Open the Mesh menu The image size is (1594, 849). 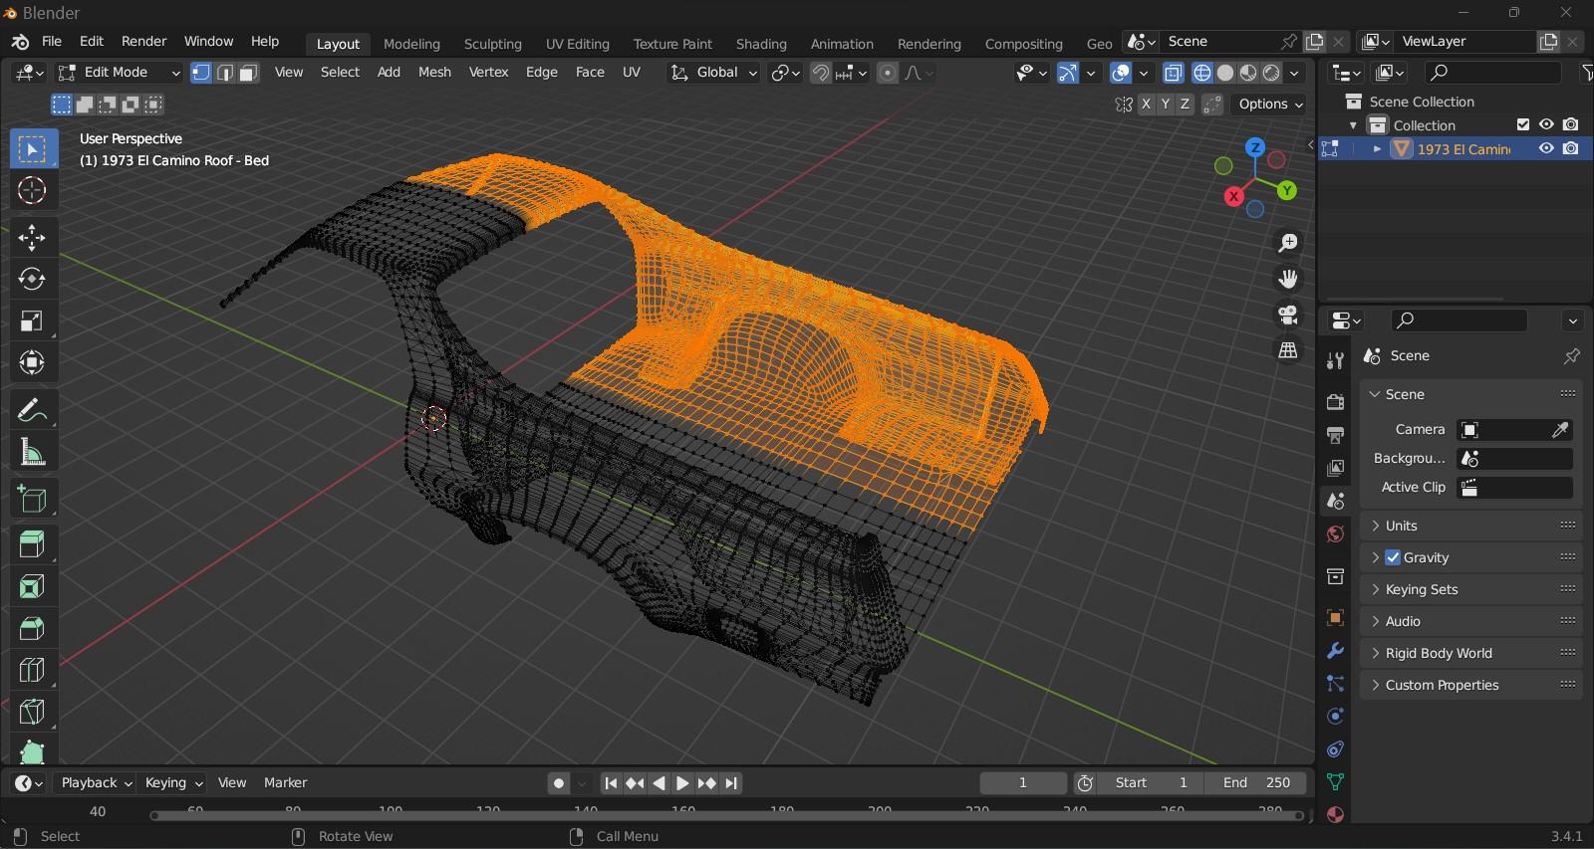(x=434, y=73)
